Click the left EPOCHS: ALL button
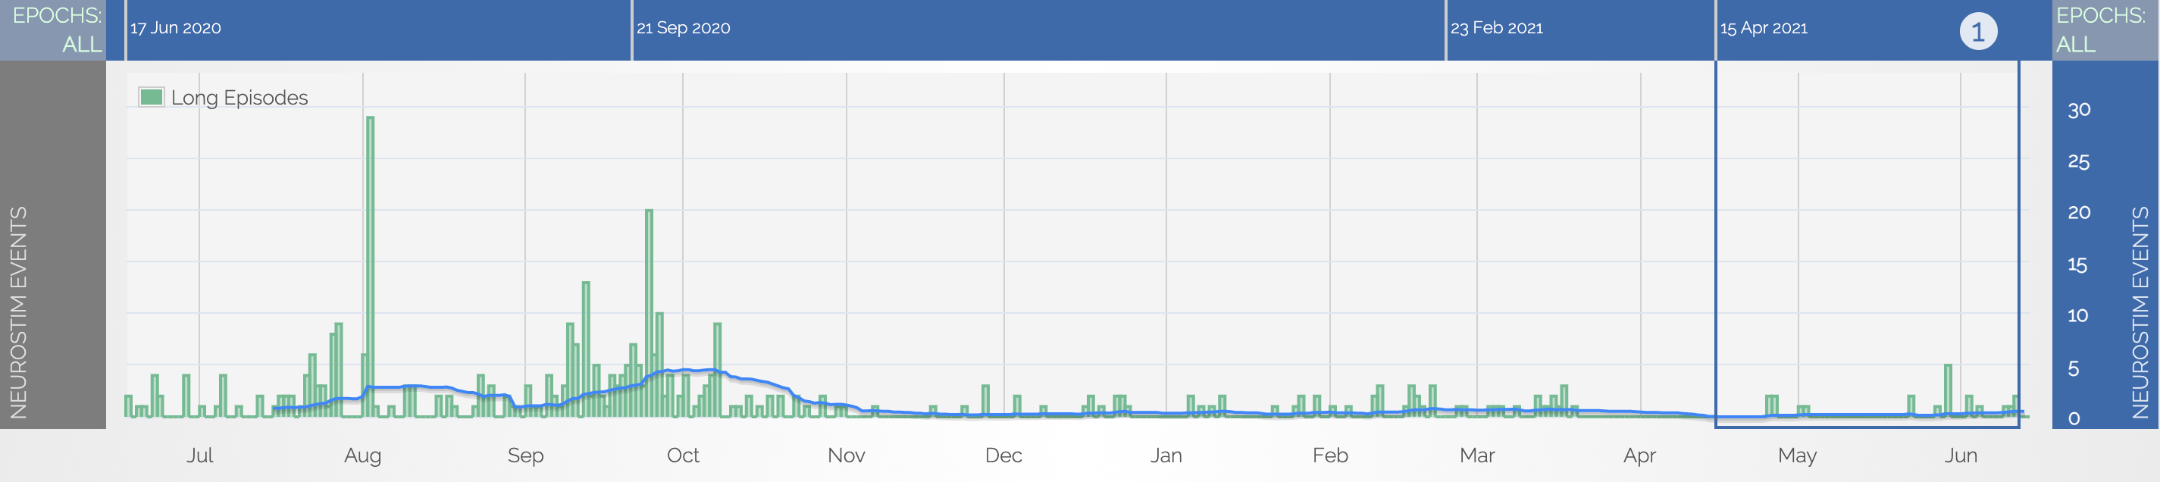 [55, 30]
